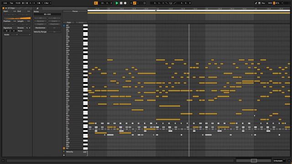Click signature denominator field under Signature
Viewport: 292px width, 164px height.
pyautogui.click(x=13, y=31)
